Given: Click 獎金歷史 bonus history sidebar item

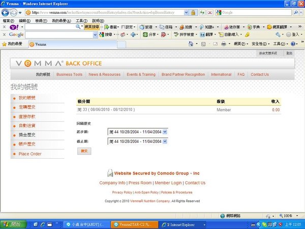Looking at the screenshot, I should tap(27, 135).
